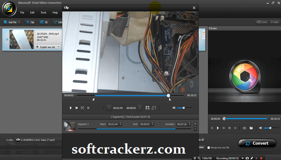Open the File menu
This screenshot has width=281, height=160.
tap(22, 12)
